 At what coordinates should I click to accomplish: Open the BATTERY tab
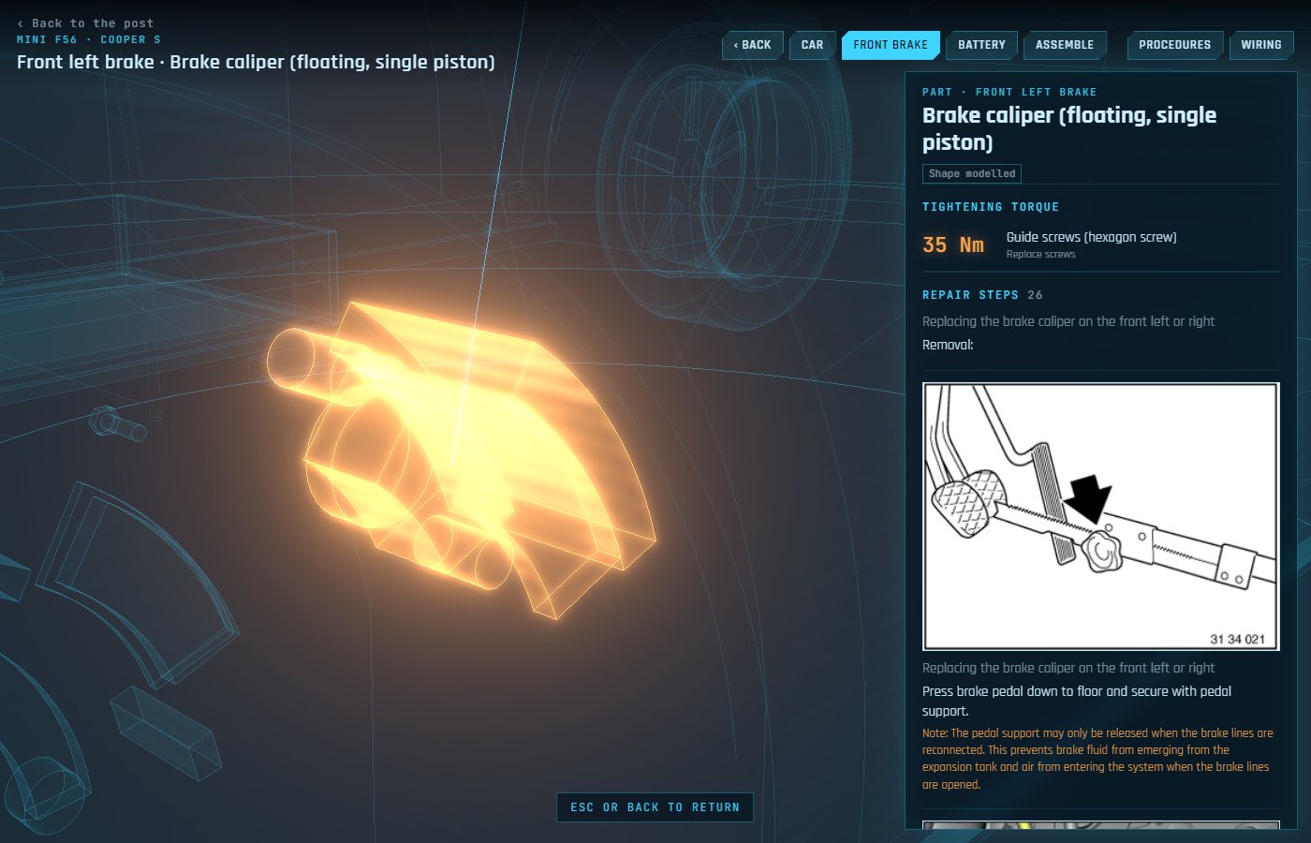coord(981,45)
